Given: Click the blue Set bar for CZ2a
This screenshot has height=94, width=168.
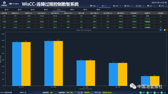Looking at the screenshot, I should 49,63.
